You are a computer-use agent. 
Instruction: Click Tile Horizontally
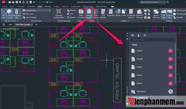point(180,11)
